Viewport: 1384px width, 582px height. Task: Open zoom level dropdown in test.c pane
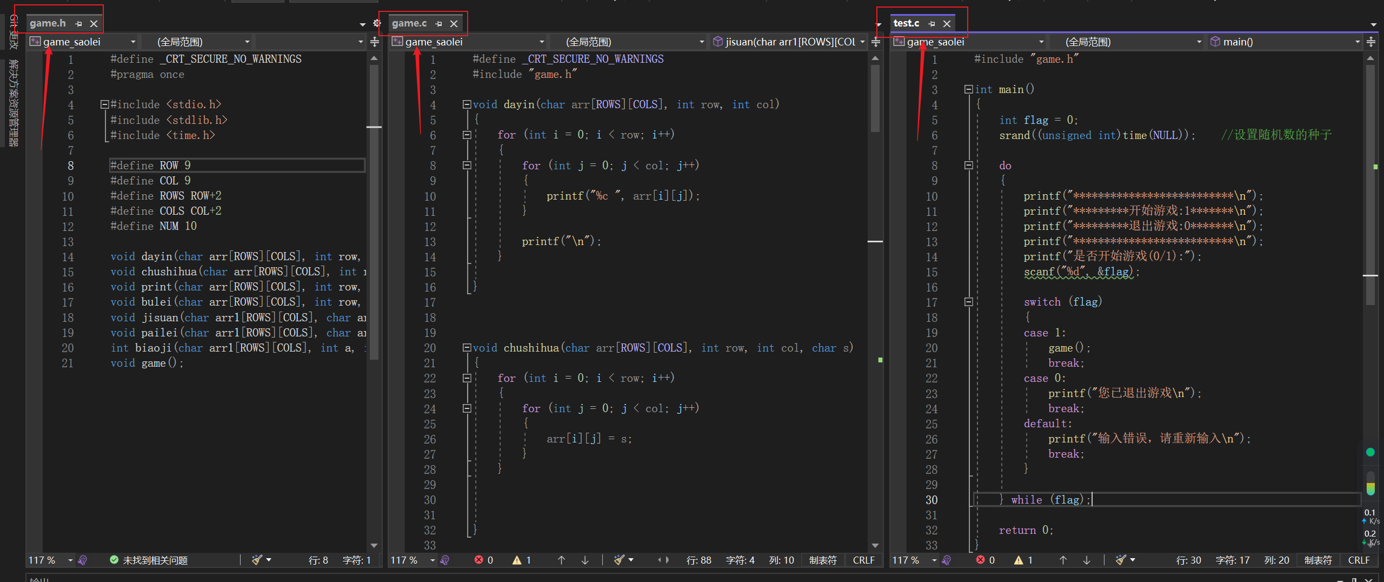click(x=934, y=560)
